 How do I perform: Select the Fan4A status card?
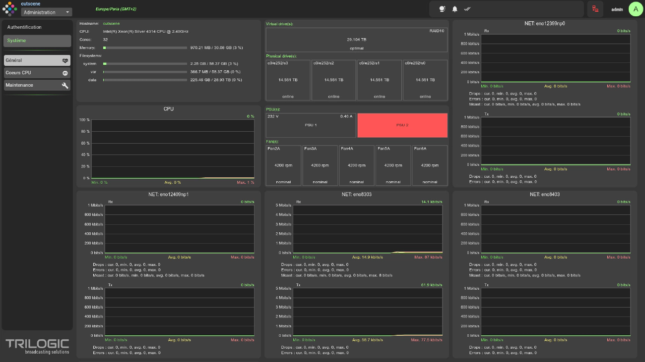pyautogui.click(x=357, y=165)
